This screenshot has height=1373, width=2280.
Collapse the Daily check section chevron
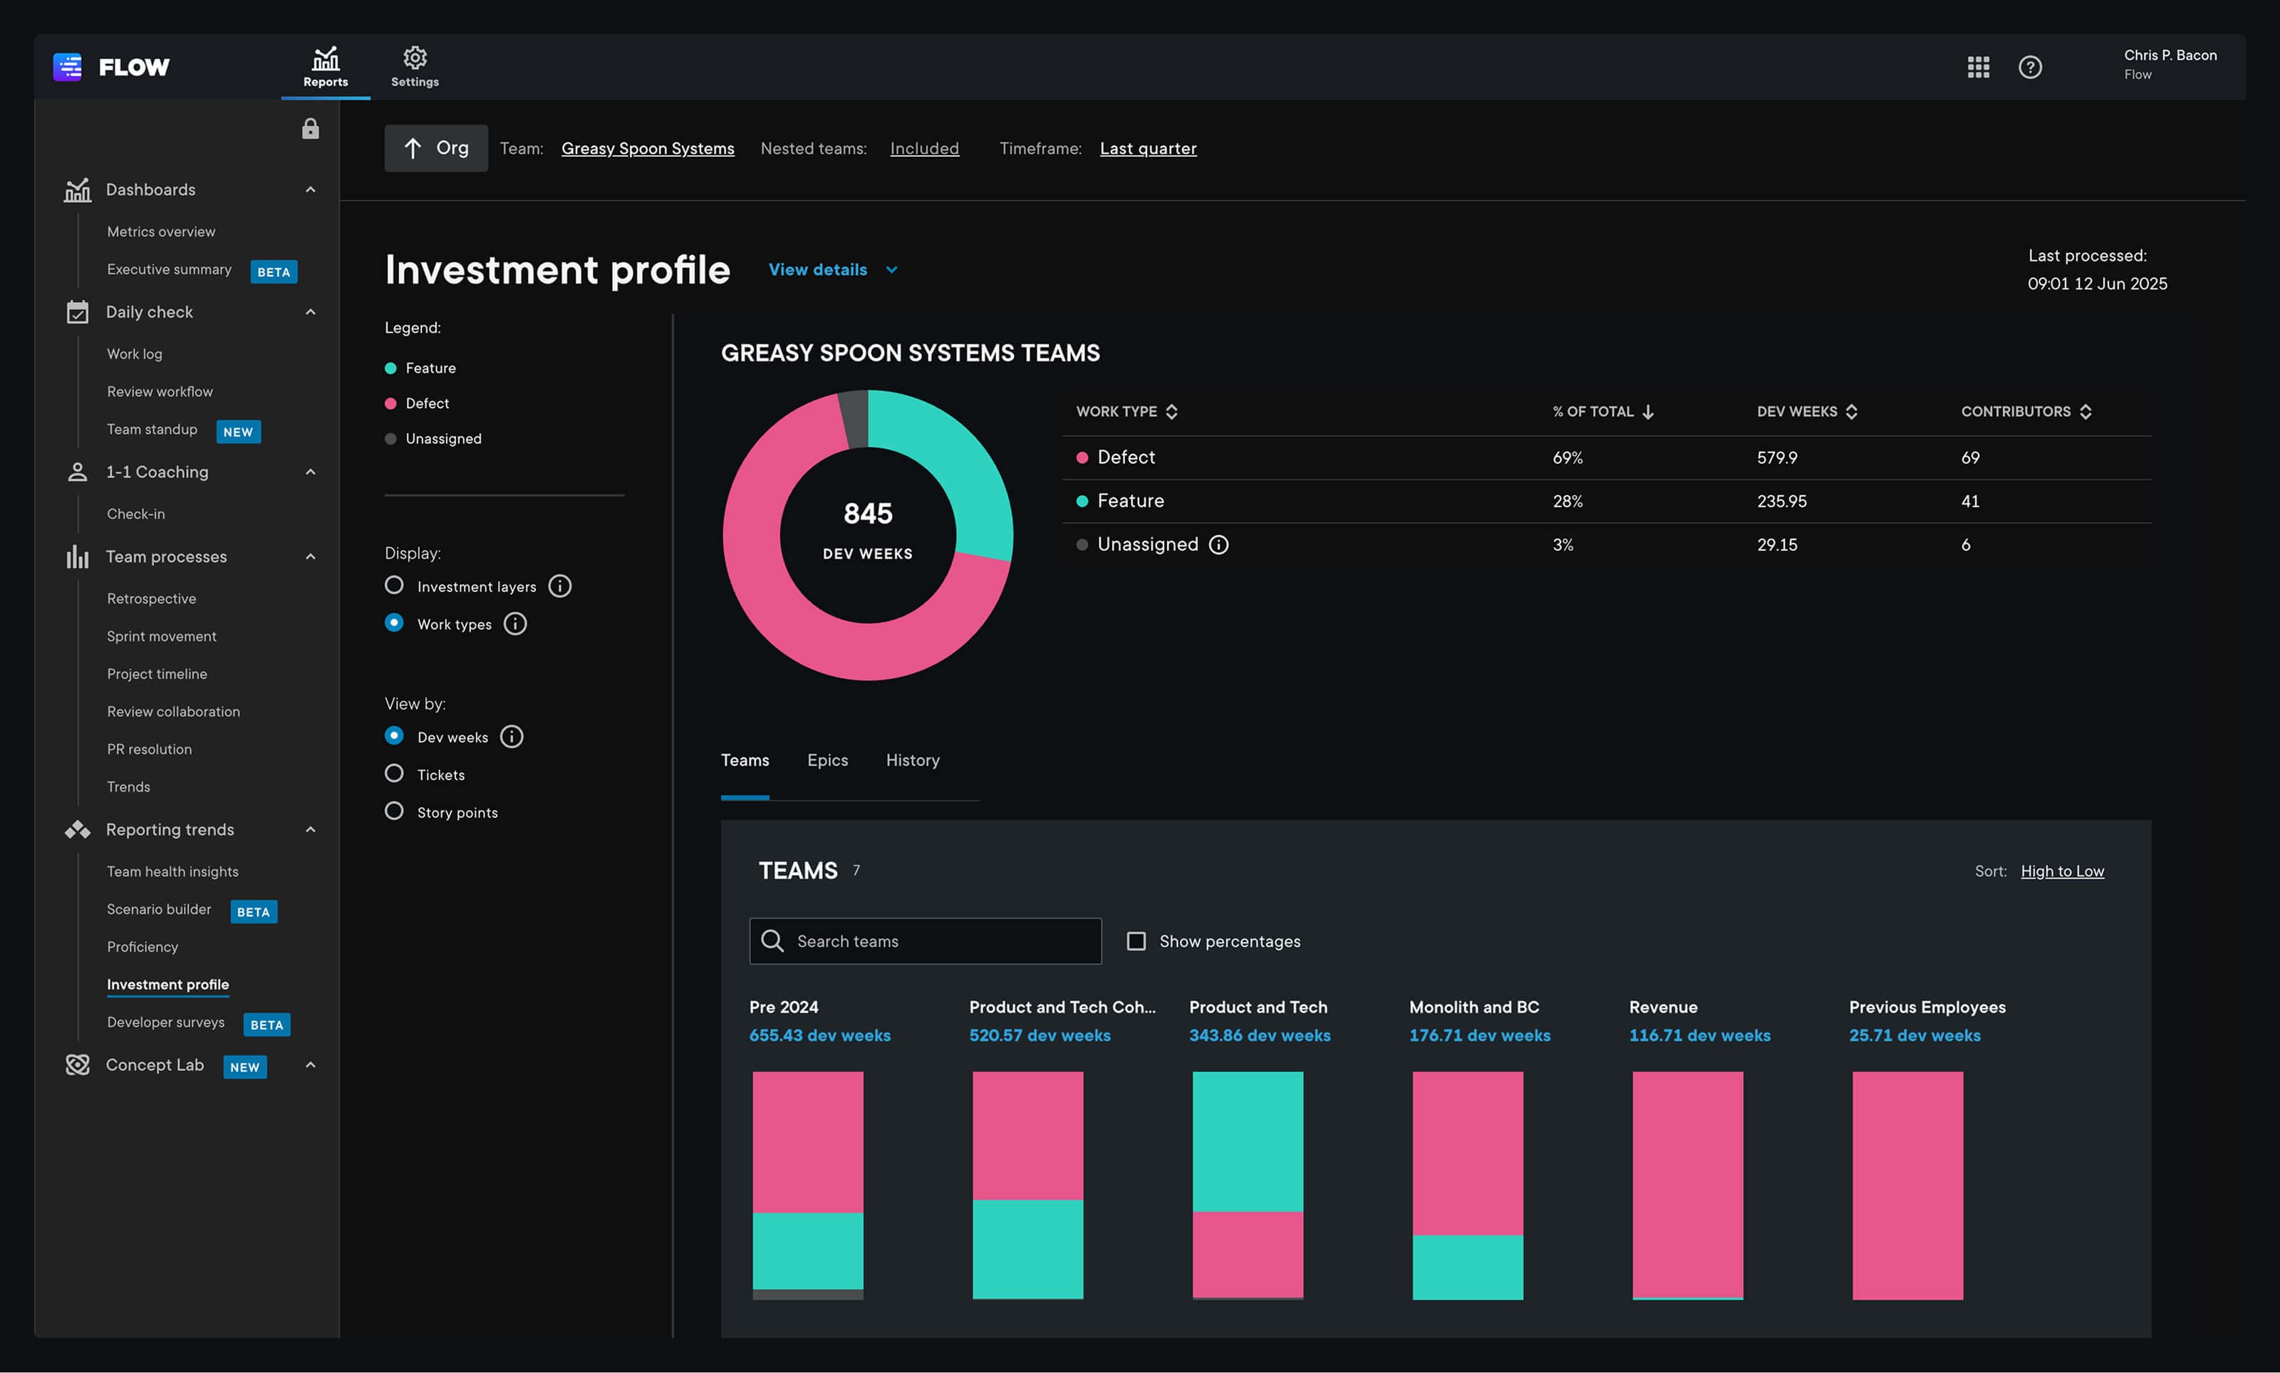coord(311,312)
